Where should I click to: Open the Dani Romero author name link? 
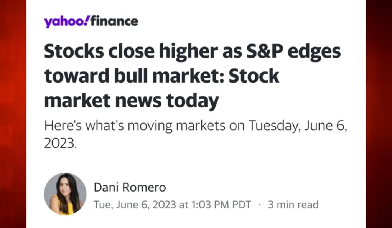[130, 187]
